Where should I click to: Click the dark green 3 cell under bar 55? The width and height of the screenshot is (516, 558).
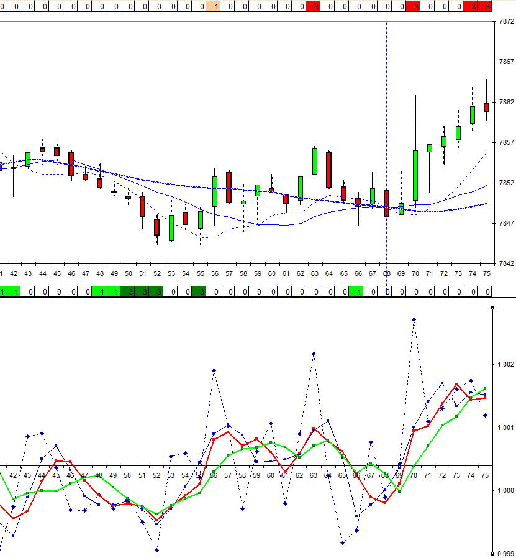[x=199, y=291]
